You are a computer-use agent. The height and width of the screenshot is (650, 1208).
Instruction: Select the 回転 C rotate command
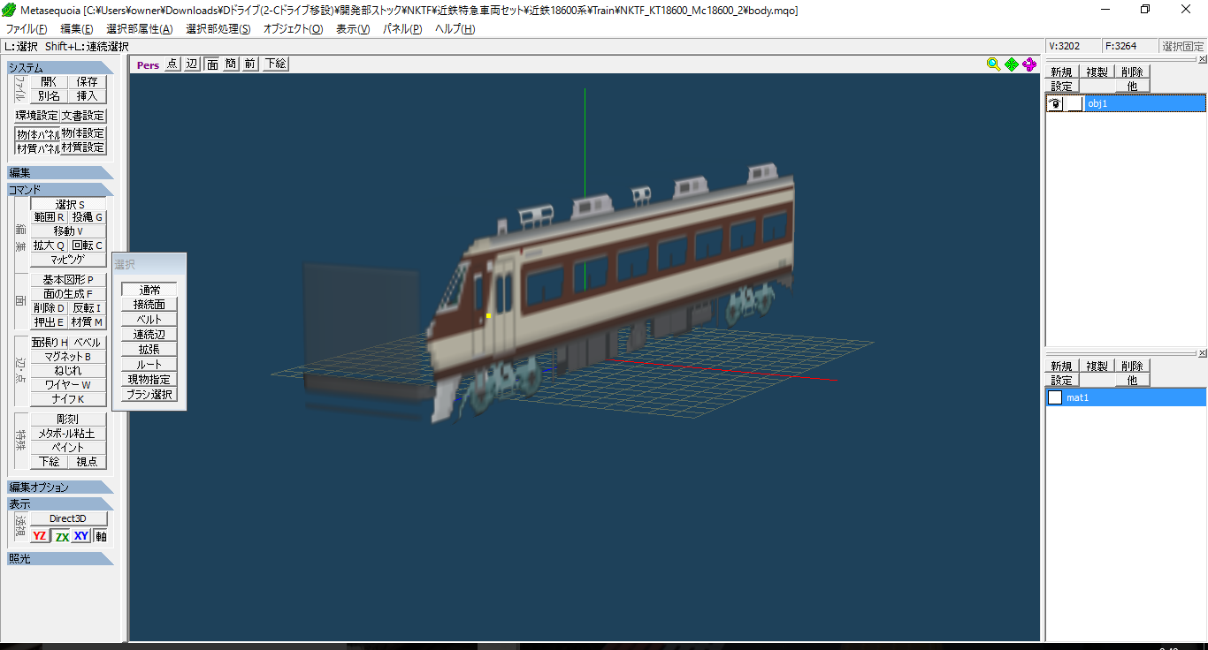tap(88, 246)
